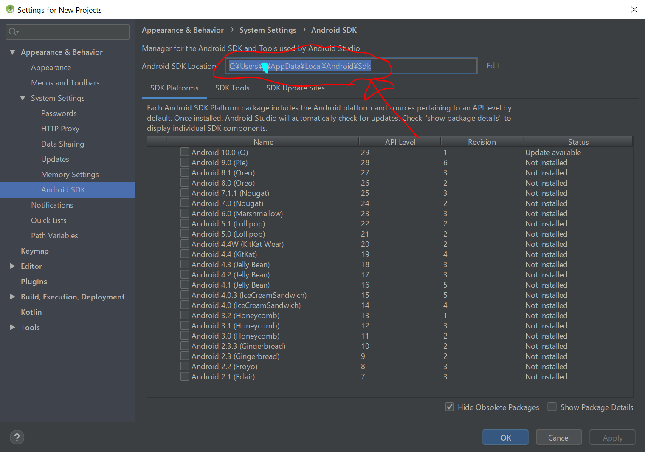Click the Revision column header
The width and height of the screenshot is (645, 452).
coord(482,142)
